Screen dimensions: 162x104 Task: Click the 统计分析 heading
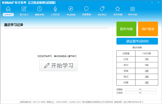click(137, 47)
